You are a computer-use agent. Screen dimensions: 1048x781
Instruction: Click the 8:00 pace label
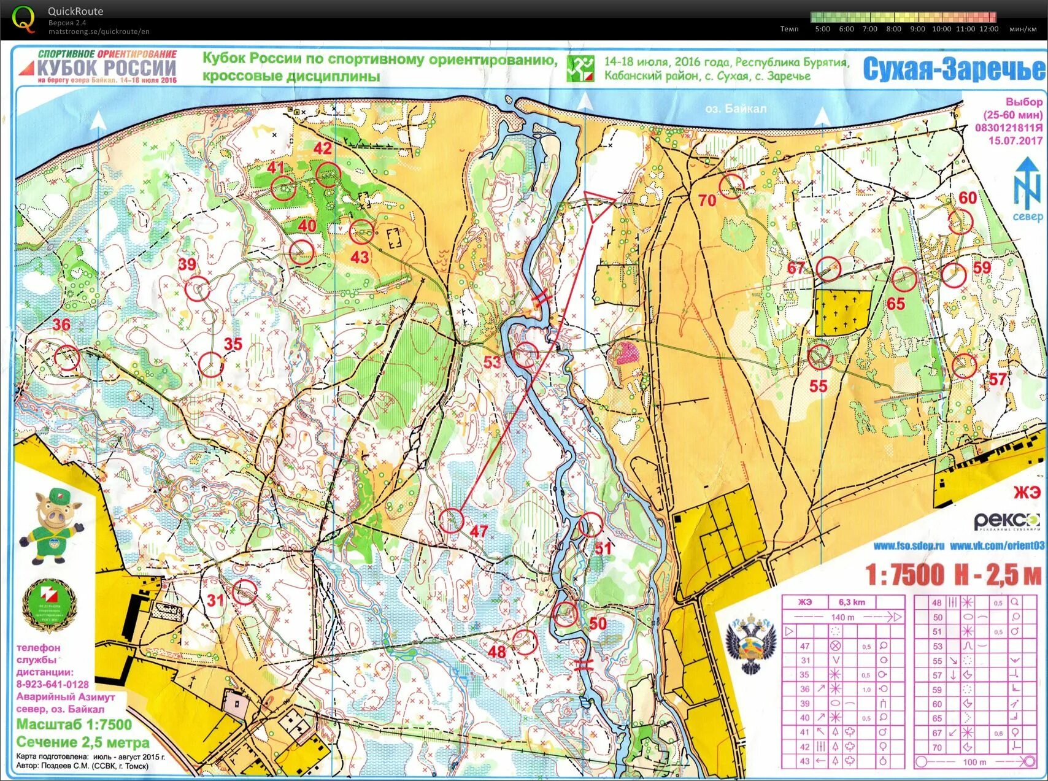(x=894, y=29)
